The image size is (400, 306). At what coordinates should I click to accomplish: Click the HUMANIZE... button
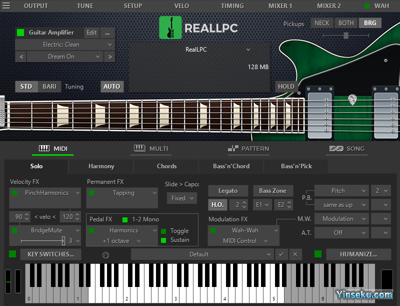358,254
